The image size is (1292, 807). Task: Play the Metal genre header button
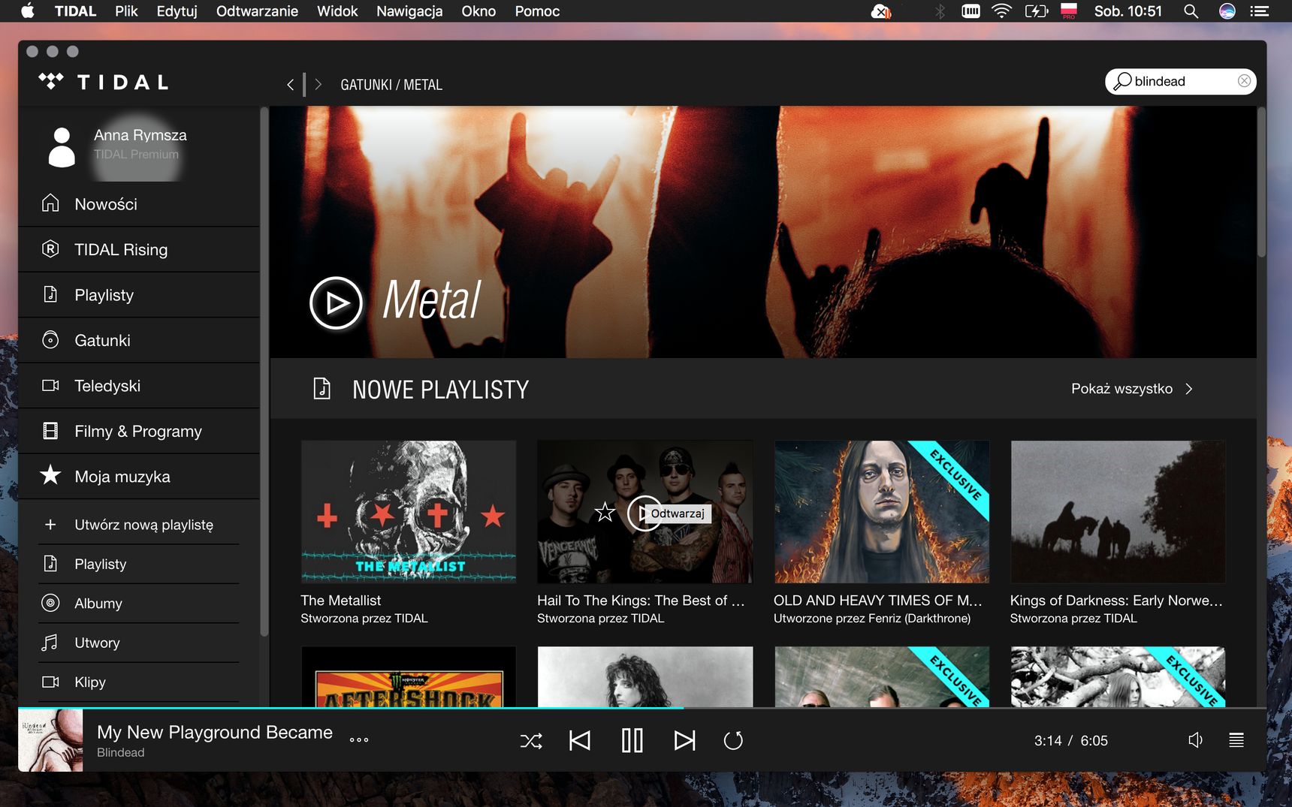pos(336,303)
